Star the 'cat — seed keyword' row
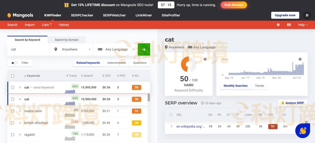This screenshot has height=143, width=315. tap(20, 87)
